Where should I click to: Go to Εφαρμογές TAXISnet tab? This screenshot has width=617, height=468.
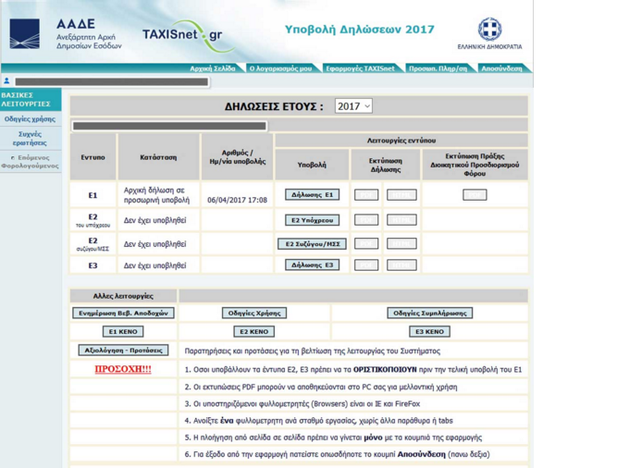(360, 68)
